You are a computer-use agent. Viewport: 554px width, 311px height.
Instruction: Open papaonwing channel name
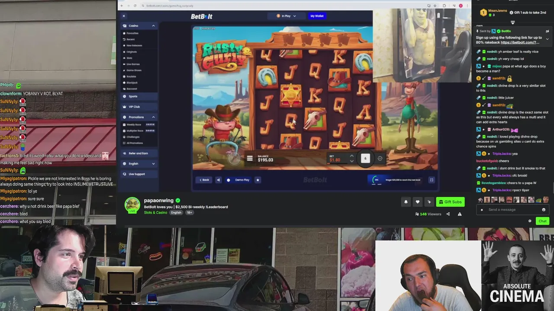tap(159, 200)
